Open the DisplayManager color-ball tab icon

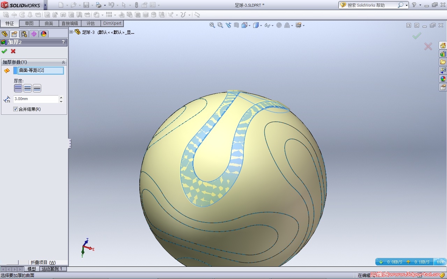click(44, 34)
